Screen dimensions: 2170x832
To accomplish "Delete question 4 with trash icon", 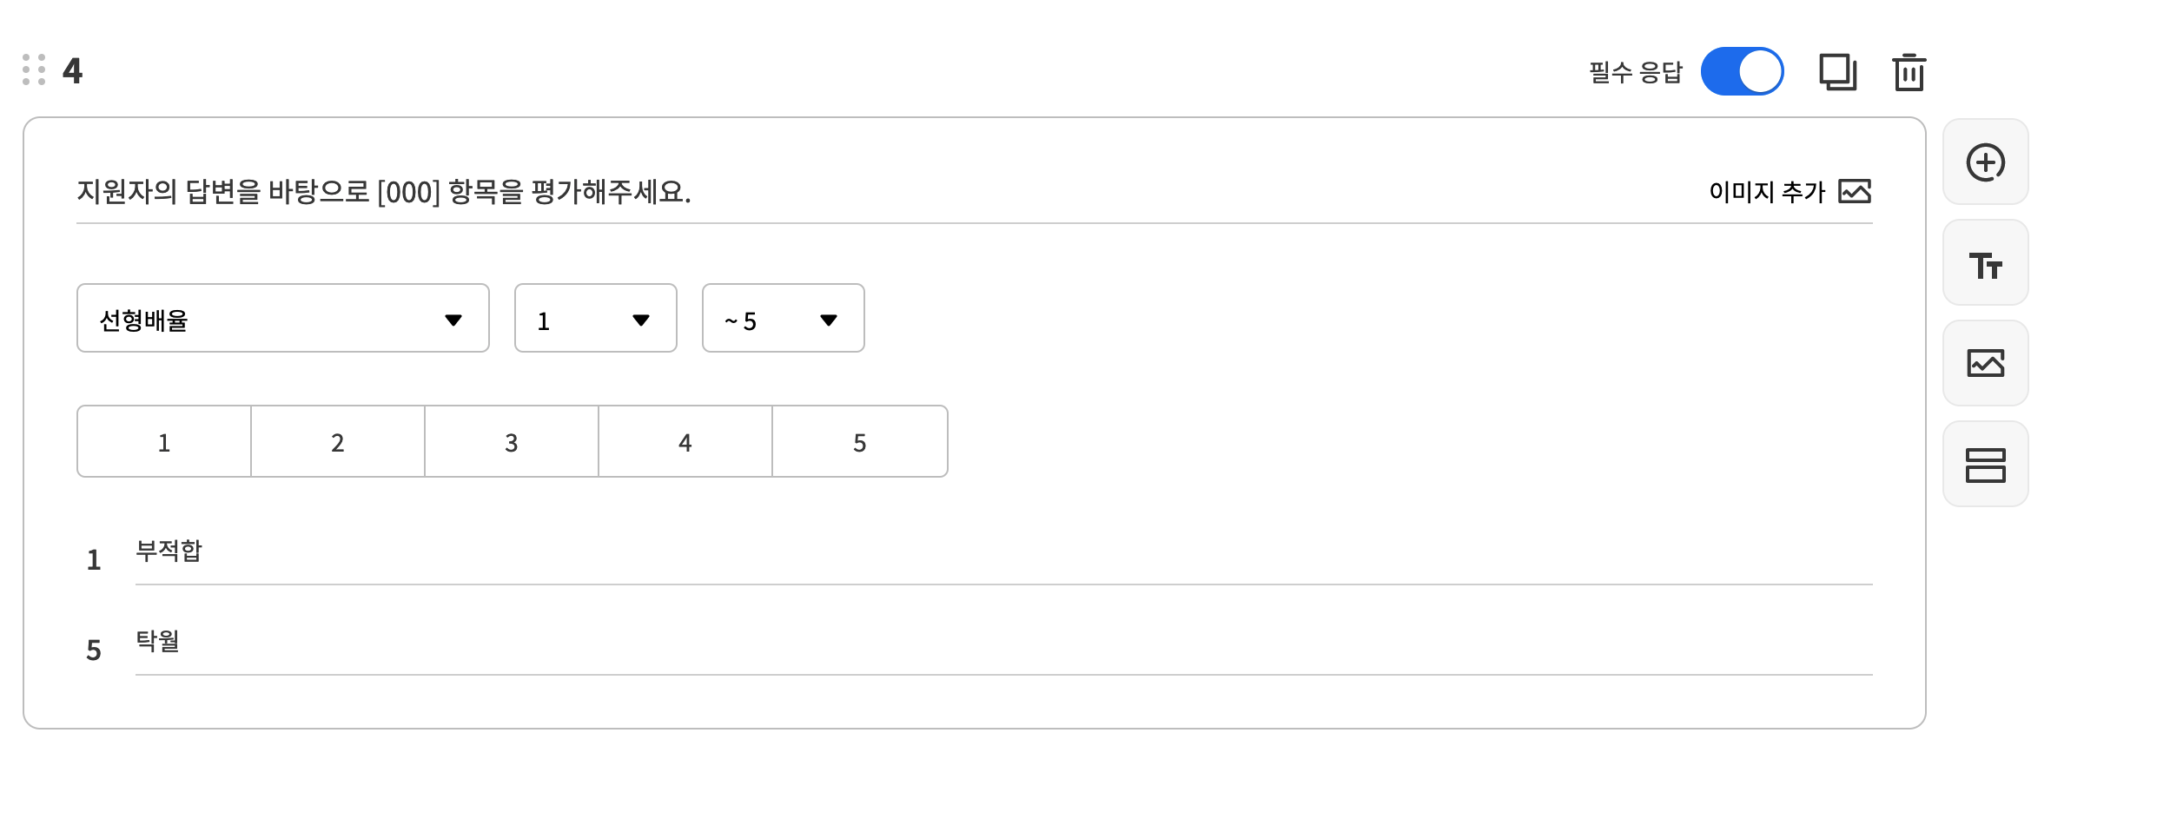I will 1909,72.
